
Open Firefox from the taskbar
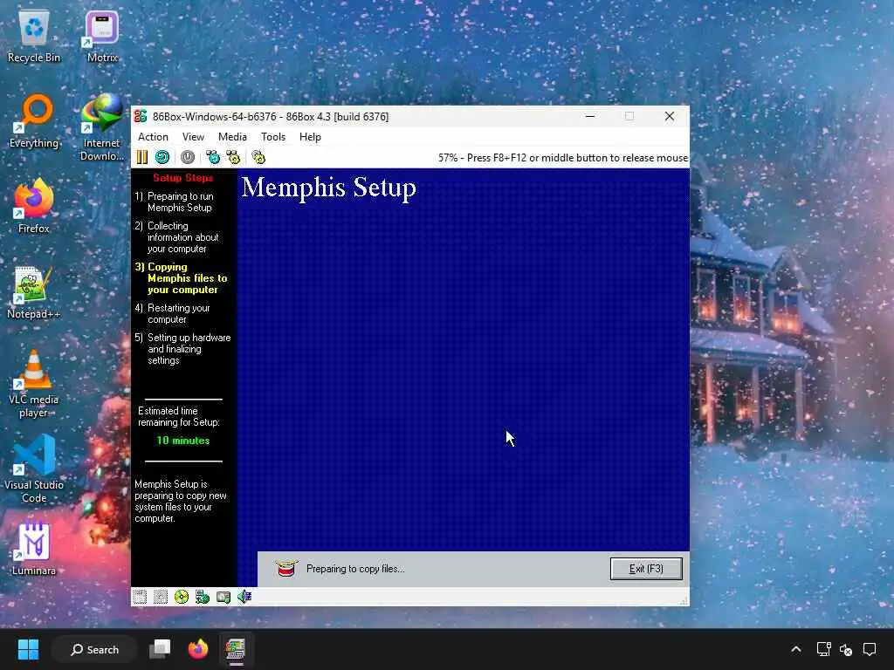(198, 649)
